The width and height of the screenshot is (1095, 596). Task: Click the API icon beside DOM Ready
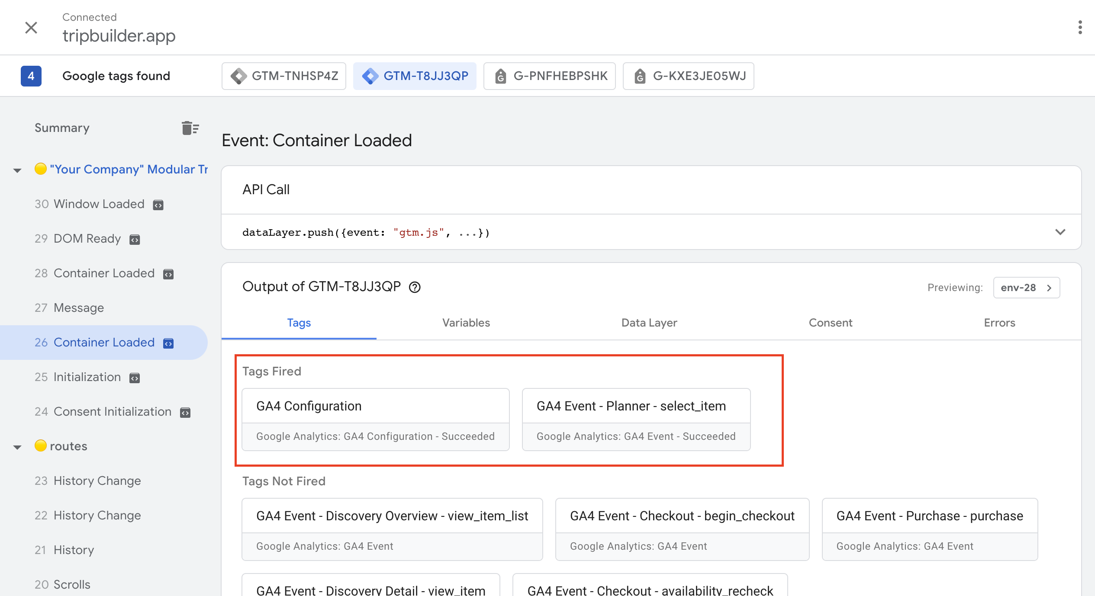(135, 240)
